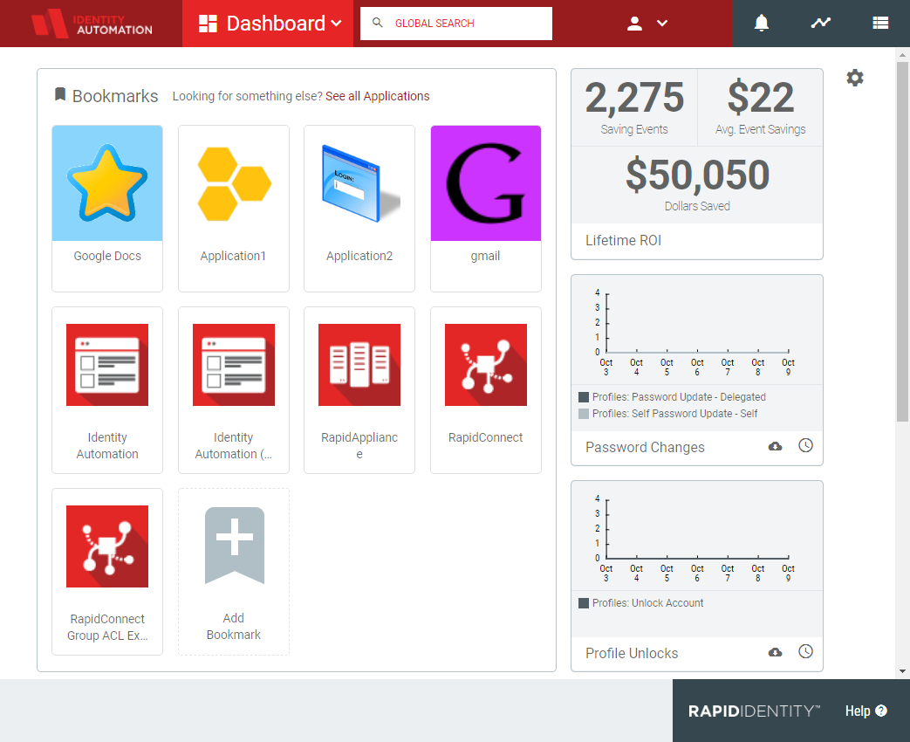Launch the Application1 honeycomb bookmark

[x=233, y=208]
